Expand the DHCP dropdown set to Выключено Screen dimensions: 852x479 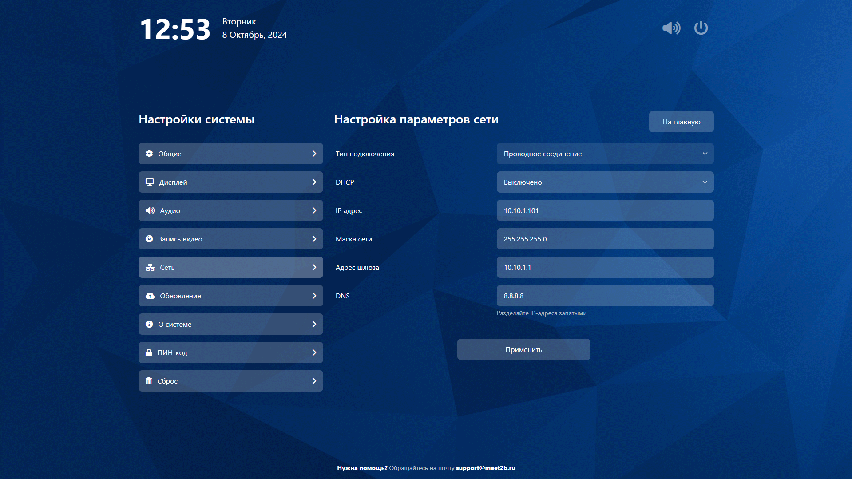pyautogui.click(x=605, y=182)
